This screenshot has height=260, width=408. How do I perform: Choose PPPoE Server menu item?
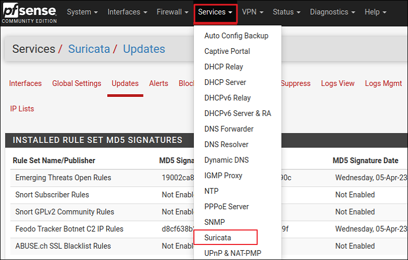point(227,207)
